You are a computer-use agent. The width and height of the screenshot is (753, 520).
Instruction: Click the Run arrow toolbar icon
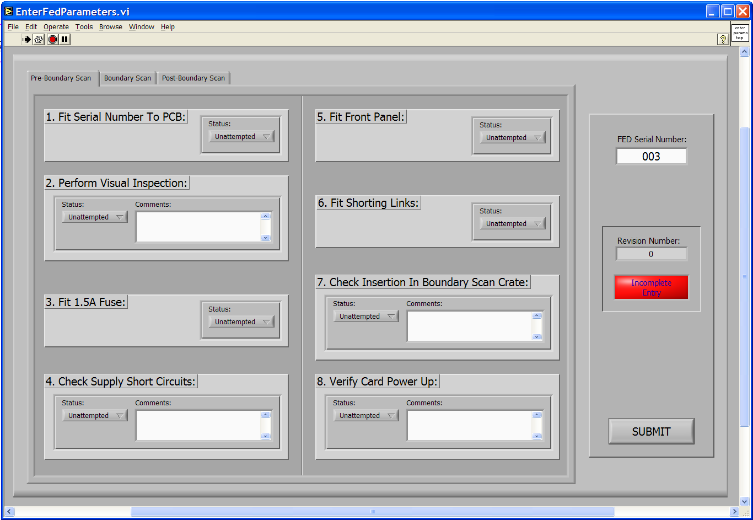point(26,39)
